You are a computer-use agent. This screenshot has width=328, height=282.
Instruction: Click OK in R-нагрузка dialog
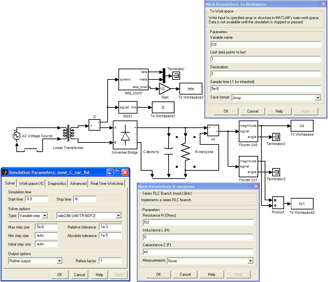pos(158,274)
